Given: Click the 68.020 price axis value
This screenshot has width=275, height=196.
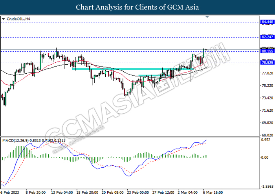Looking at the screenshot, I should [x=267, y=135].
